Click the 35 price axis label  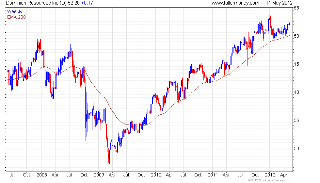click(296, 120)
